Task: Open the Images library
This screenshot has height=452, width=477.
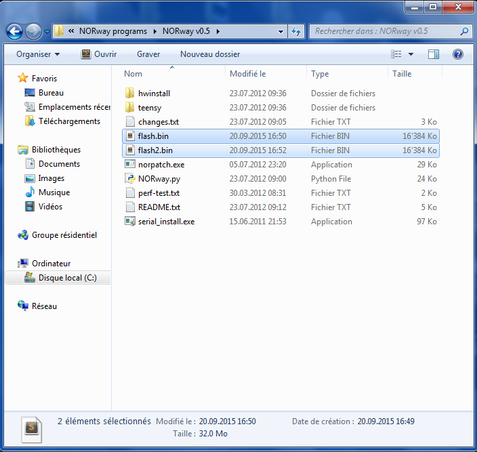Action: [51, 178]
